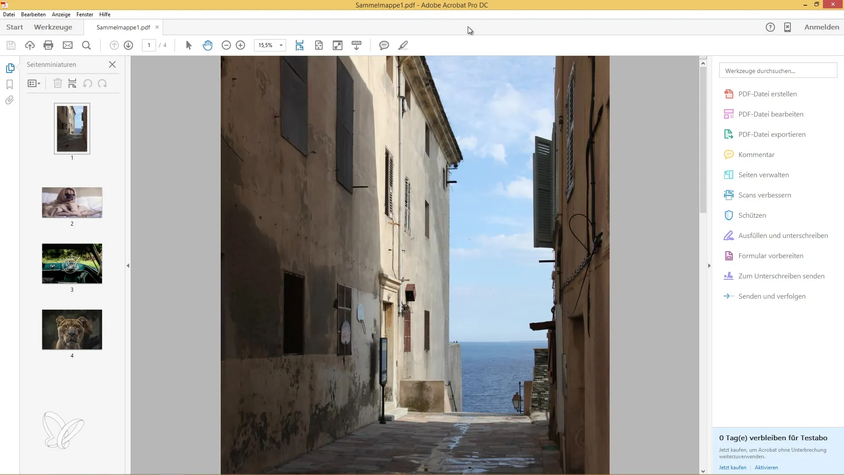Open Ausfüllen und unterschreiben tool
The height and width of the screenshot is (475, 844).
(782, 236)
